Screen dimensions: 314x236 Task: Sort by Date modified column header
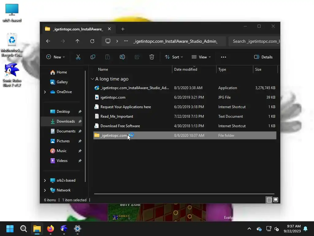pos(186,69)
